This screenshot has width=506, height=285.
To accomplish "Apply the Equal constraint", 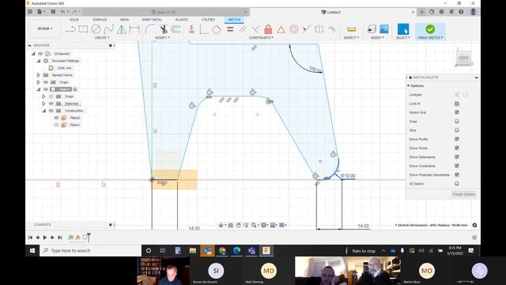I will point(230,29).
